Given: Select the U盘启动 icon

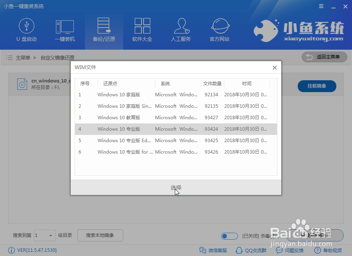Looking at the screenshot, I should [26, 30].
